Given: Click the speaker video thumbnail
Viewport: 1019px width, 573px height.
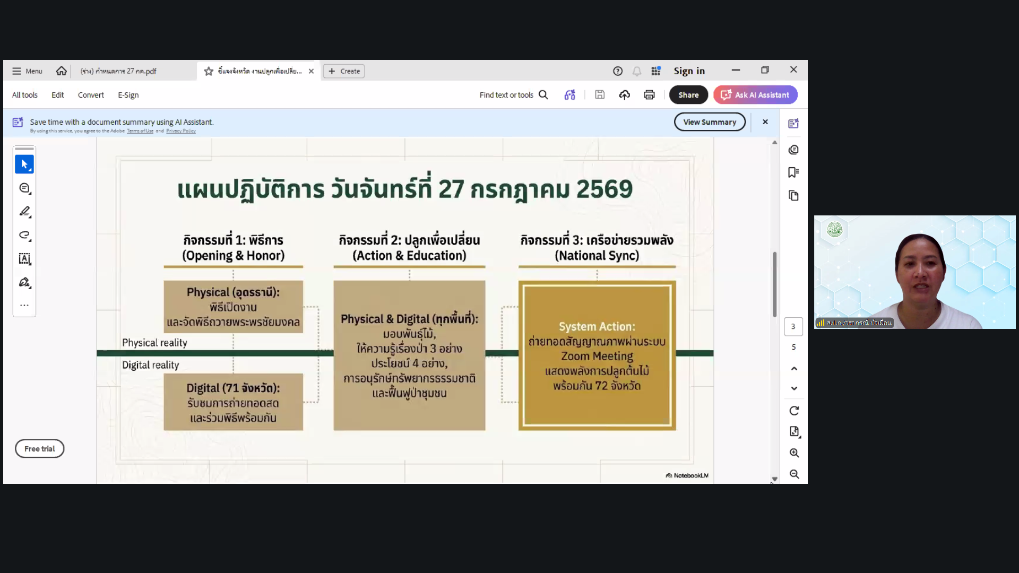Looking at the screenshot, I should click(x=915, y=272).
